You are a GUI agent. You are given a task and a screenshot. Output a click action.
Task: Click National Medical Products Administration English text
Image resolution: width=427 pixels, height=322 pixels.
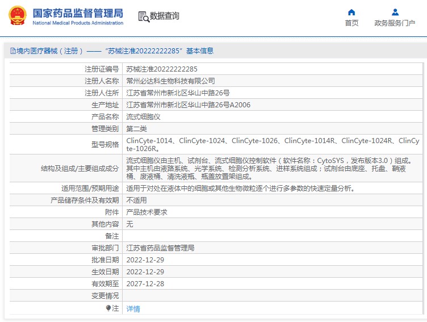point(78,23)
